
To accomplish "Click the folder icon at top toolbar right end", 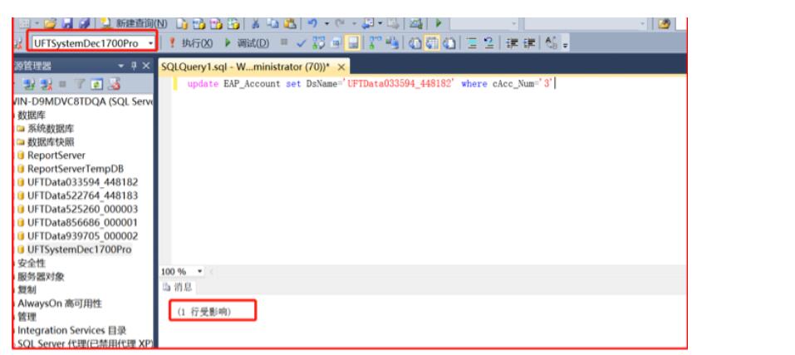I will 665,24.
